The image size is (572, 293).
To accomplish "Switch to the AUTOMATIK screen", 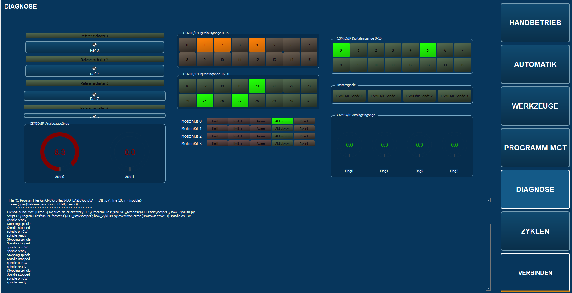I will [x=535, y=64].
